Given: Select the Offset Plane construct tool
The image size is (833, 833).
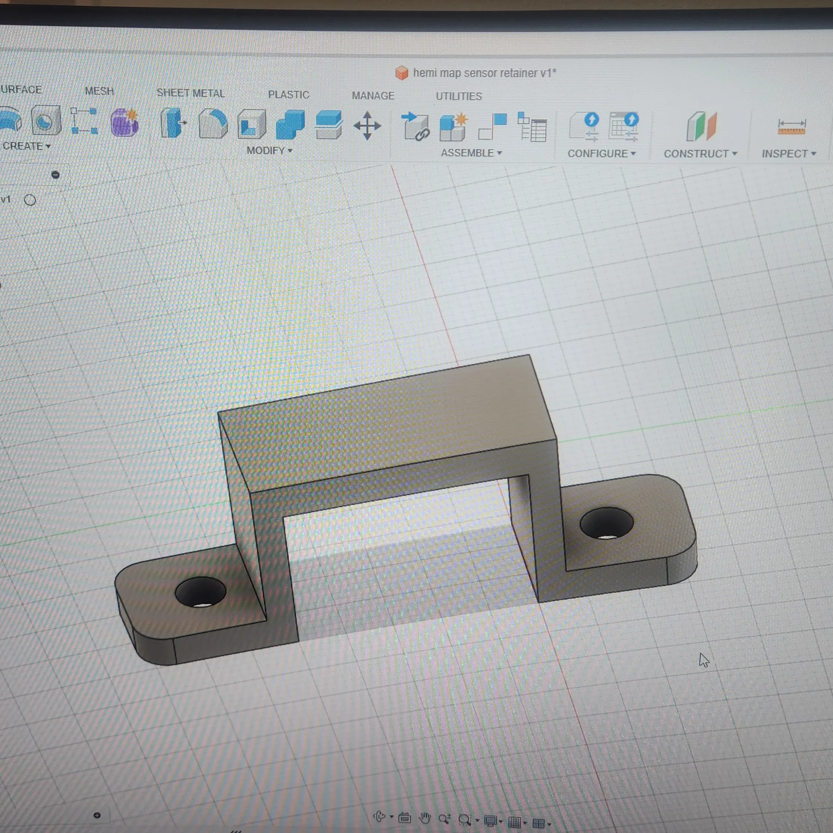Looking at the screenshot, I should (701, 127).
